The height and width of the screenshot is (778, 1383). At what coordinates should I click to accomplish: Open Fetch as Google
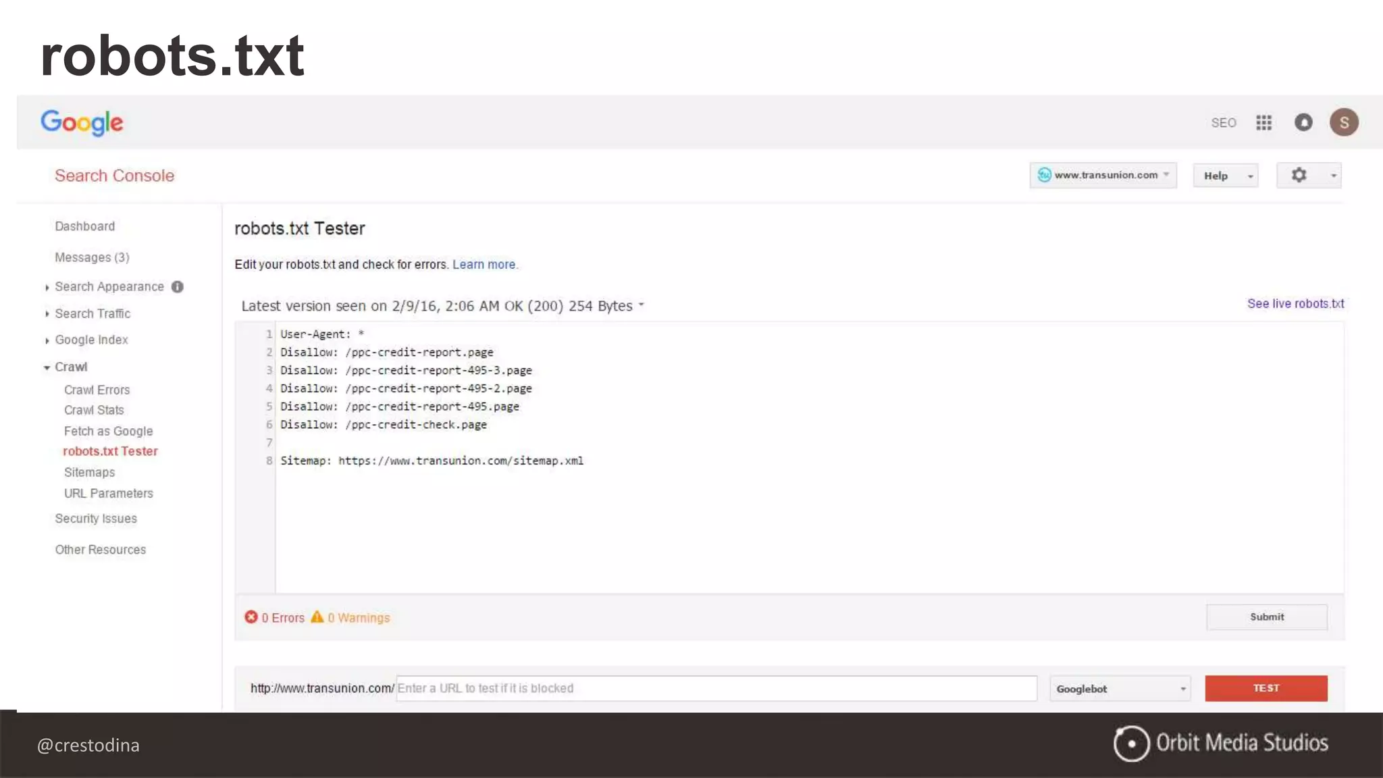pyautogui.click(x=108, y=431)
